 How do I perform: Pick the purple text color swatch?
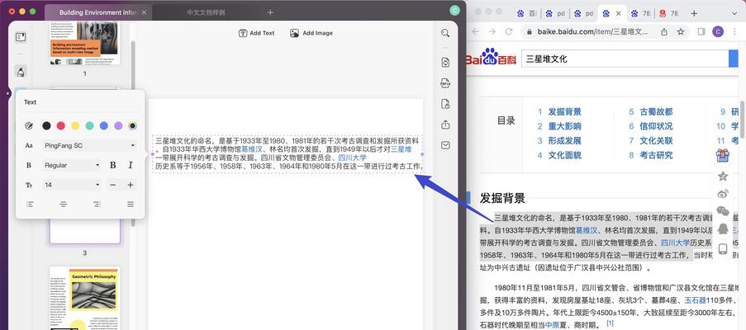(x=118, y=126)
